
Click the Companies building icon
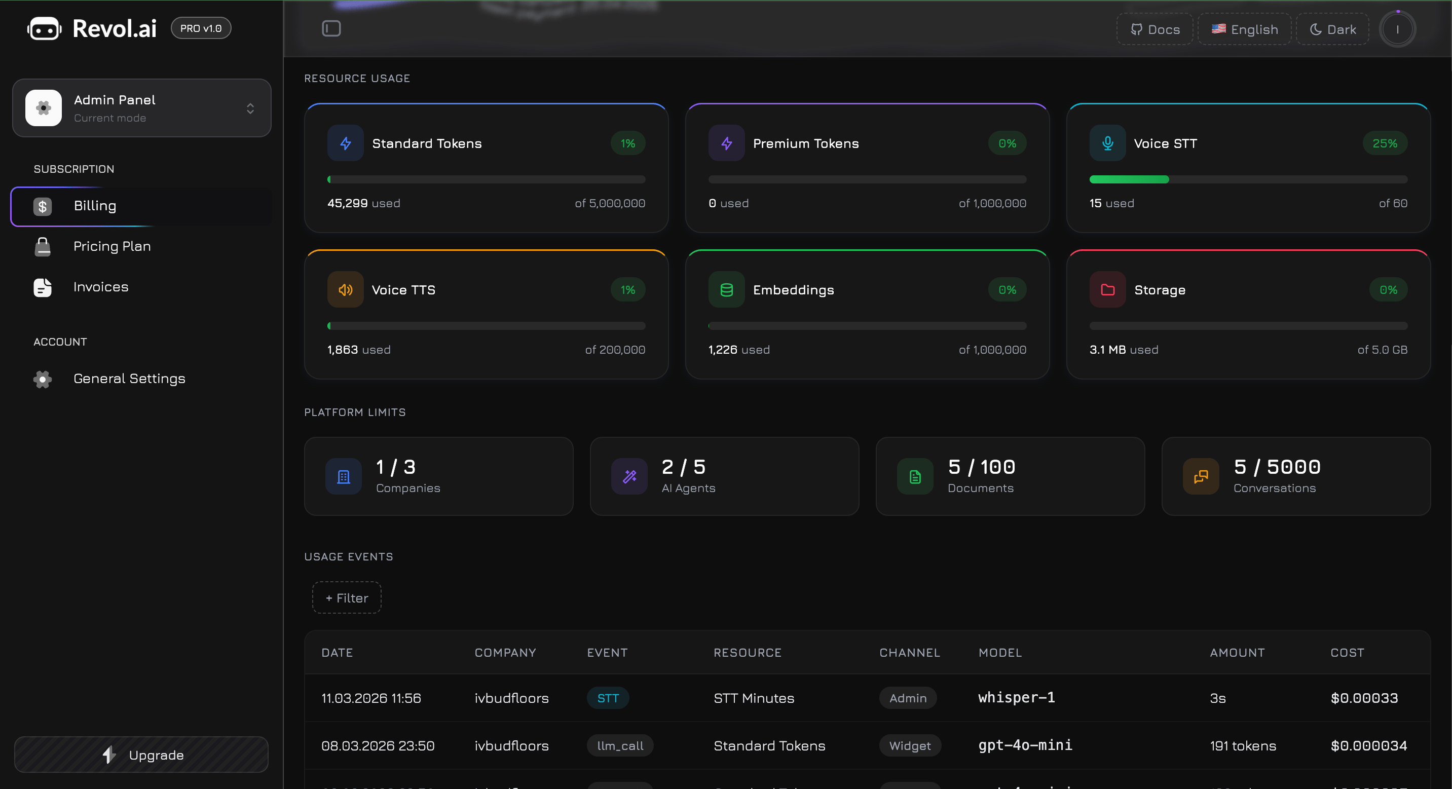[343, 477]
